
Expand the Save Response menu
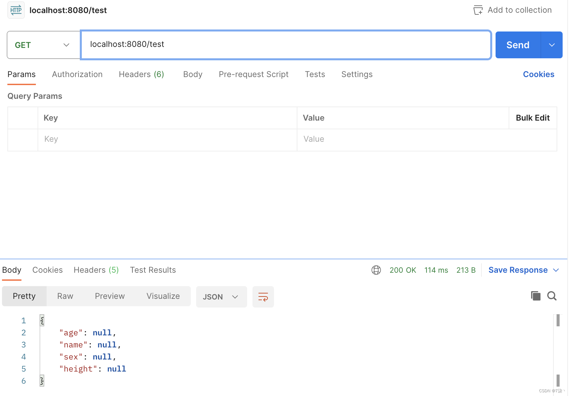[x=556, y=270]
